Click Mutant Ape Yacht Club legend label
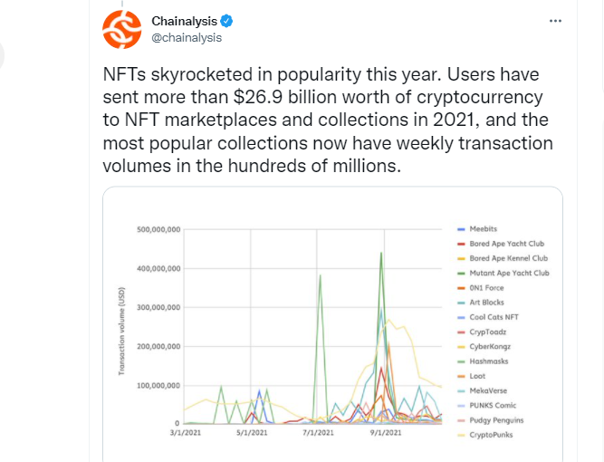Screen dimensions: 604x462 click(x=509, y=273)
